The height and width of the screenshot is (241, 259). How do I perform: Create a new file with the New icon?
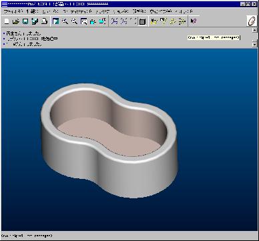tap(7, 21)
